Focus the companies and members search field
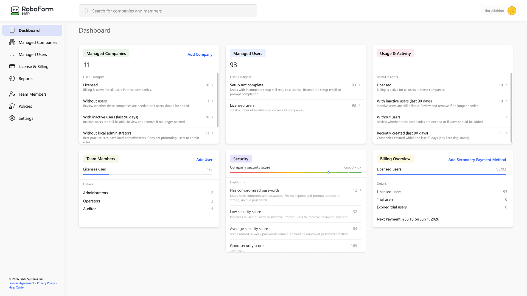The height and width of the screenshot is (296, 527). [x=168, y=11]
